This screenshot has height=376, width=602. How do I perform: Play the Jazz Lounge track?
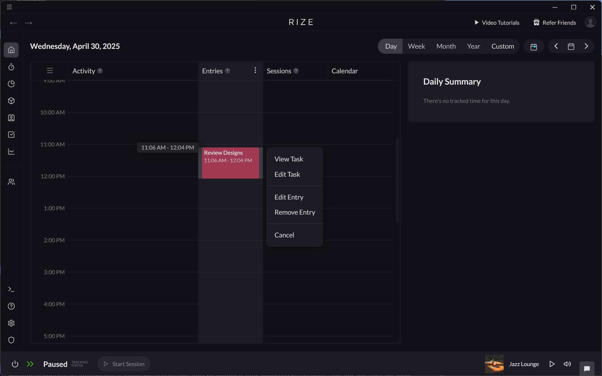(552, 364)
